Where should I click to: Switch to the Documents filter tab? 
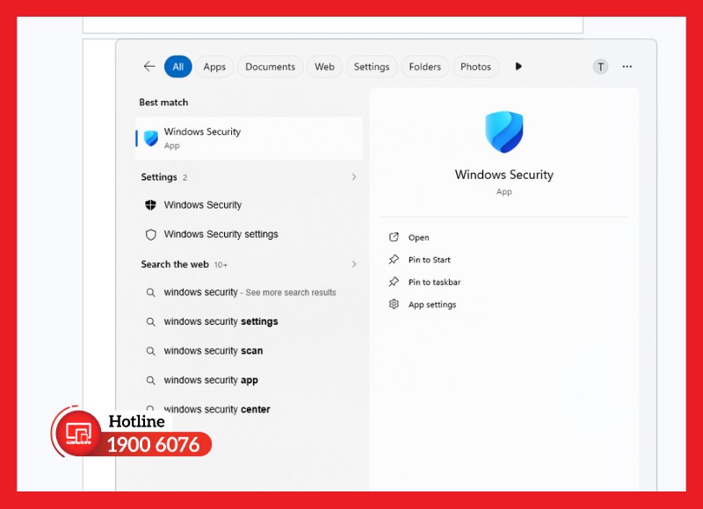[x=270, y=67]
